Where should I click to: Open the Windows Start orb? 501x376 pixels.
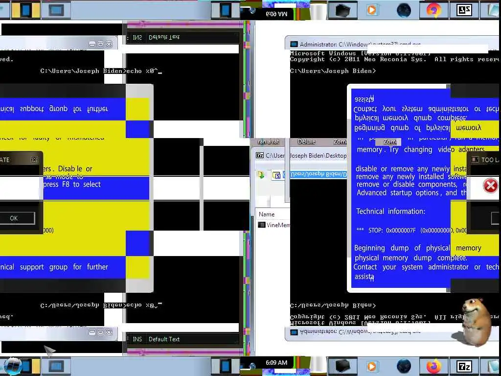point(12,366)
